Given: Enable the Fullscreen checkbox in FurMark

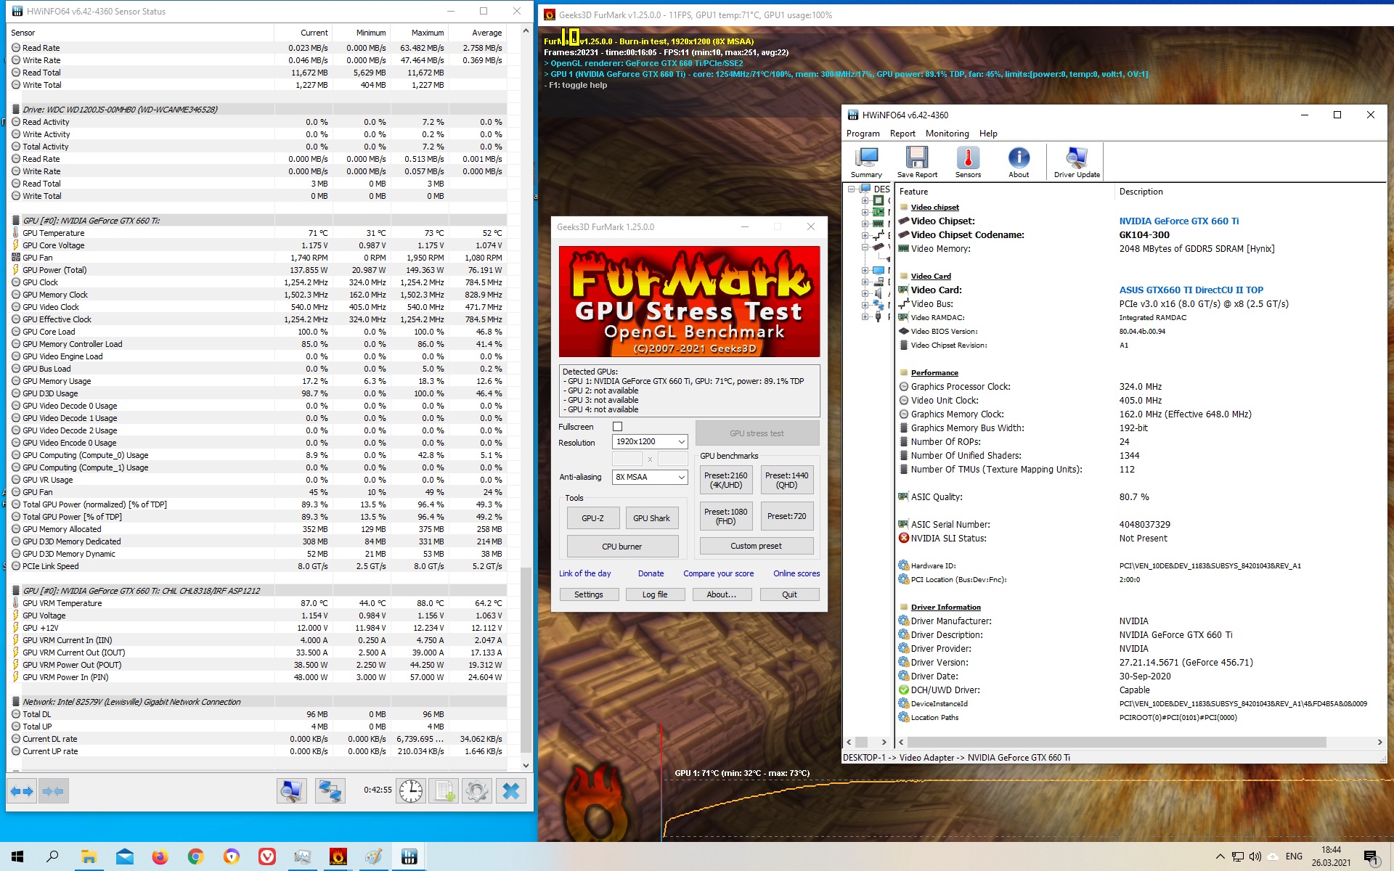Looking at the screenshot, I should coord(618,427).
